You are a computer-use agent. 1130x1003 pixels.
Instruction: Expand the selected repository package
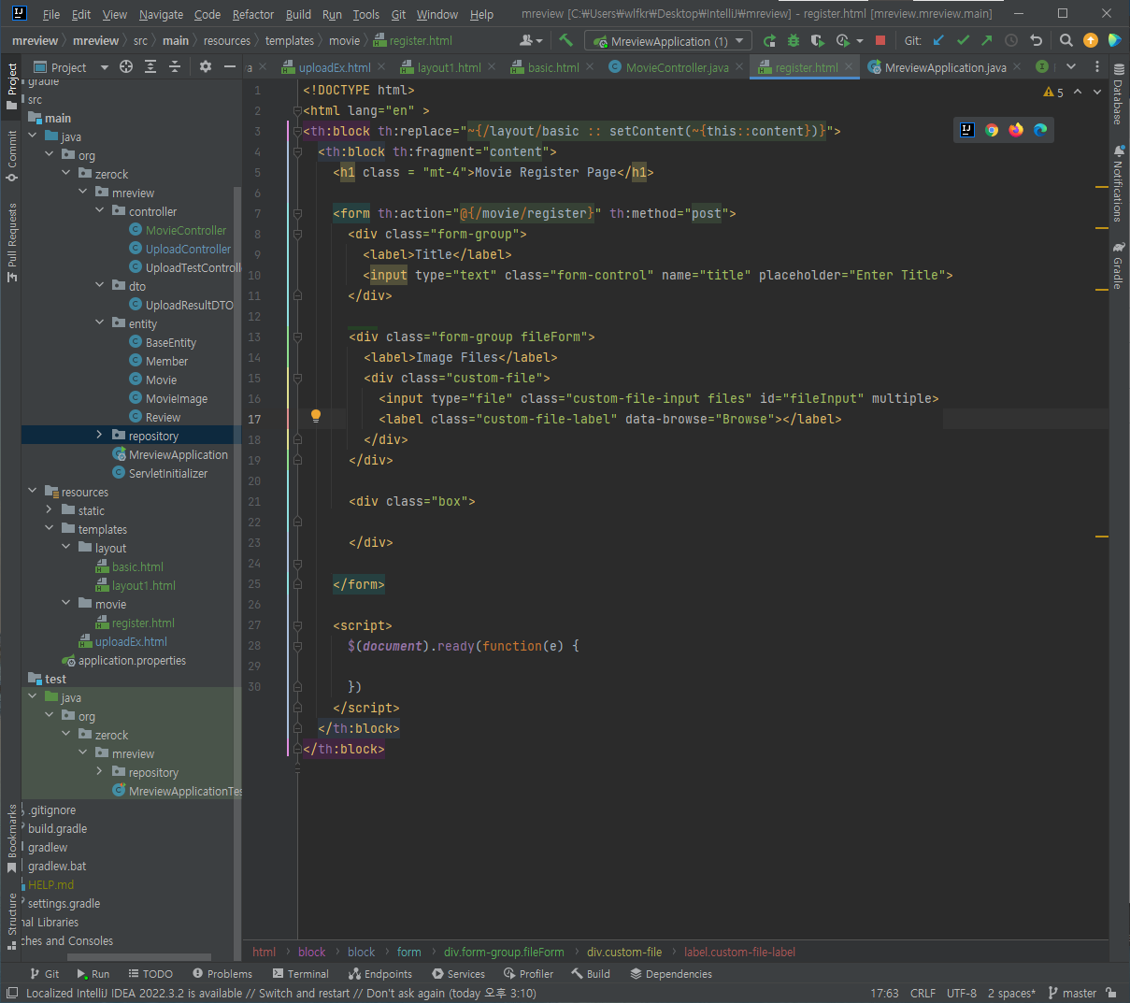[100, 436]
